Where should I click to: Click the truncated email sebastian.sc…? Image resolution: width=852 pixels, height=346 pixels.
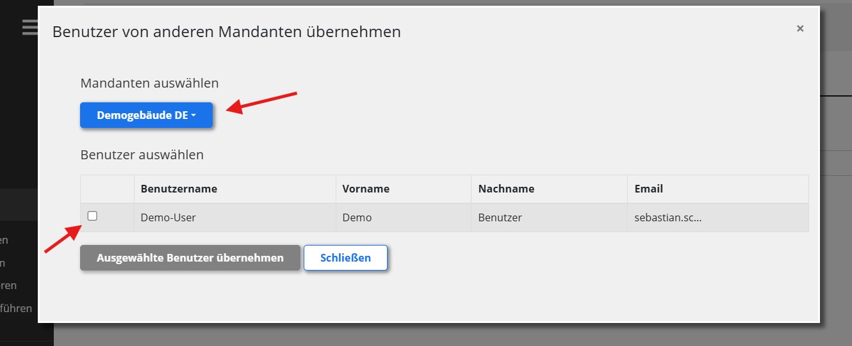[x=668, y=217]
